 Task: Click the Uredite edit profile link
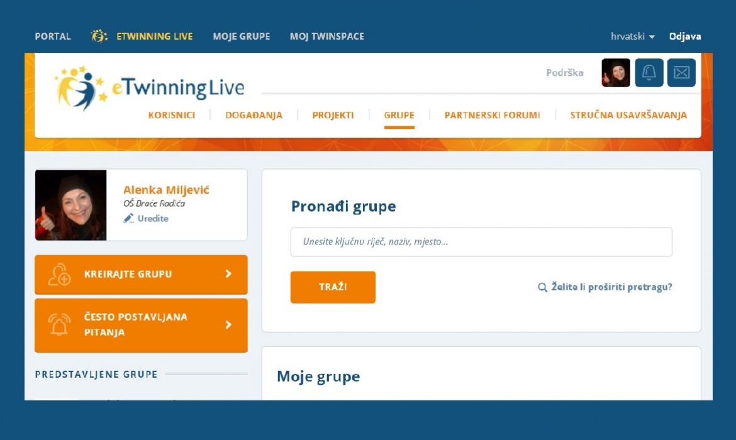[153, 219]
